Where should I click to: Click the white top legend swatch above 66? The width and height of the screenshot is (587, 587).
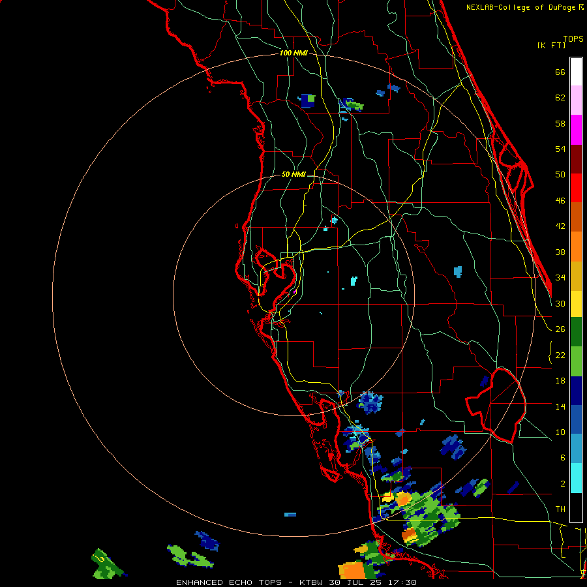(x=576, y=72)
